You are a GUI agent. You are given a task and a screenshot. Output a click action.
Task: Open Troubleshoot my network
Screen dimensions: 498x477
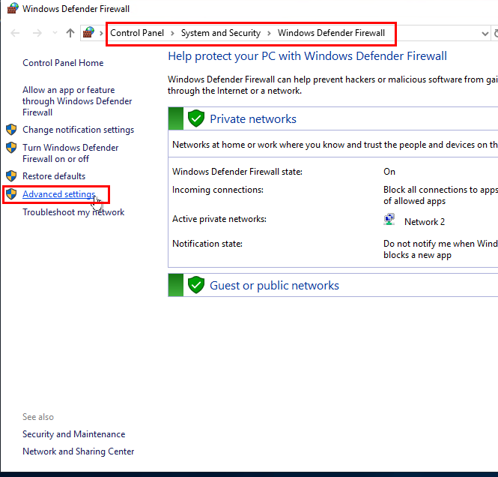tap(73, 212)
